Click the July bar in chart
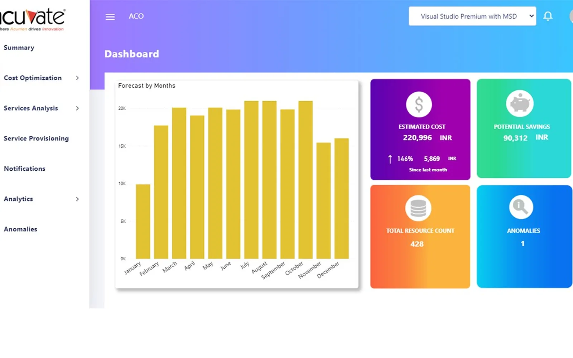Image resolution: width=573 pixels, height=358 pixels. [251, 180]
